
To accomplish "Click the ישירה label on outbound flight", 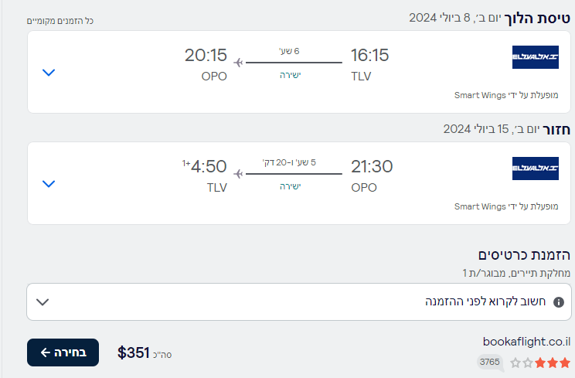I will point(290,76).
